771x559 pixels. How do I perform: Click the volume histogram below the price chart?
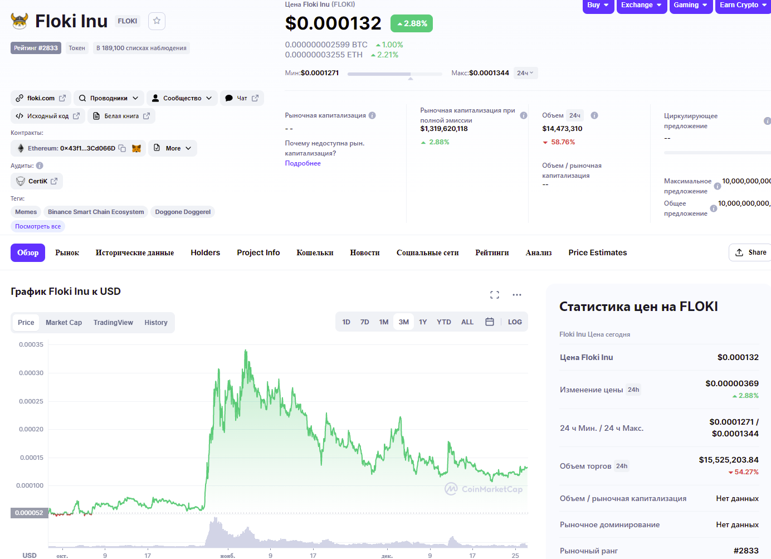pos(288,533)
